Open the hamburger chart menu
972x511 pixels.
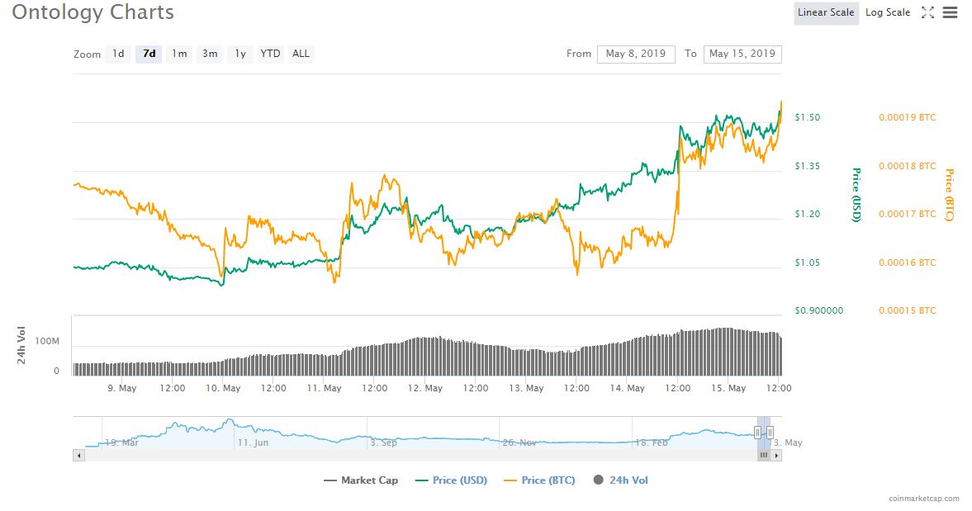coord(950,12)
